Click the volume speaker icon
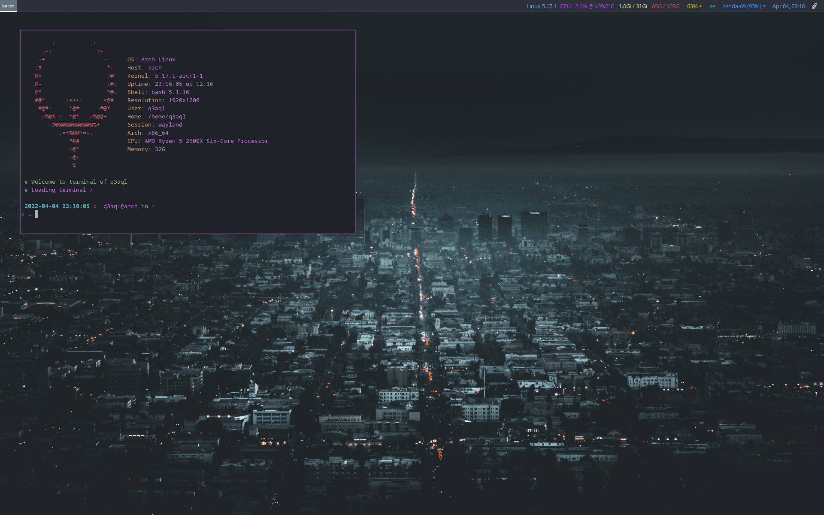The height and width of the screenshot is (515, 824). [700, 6]
